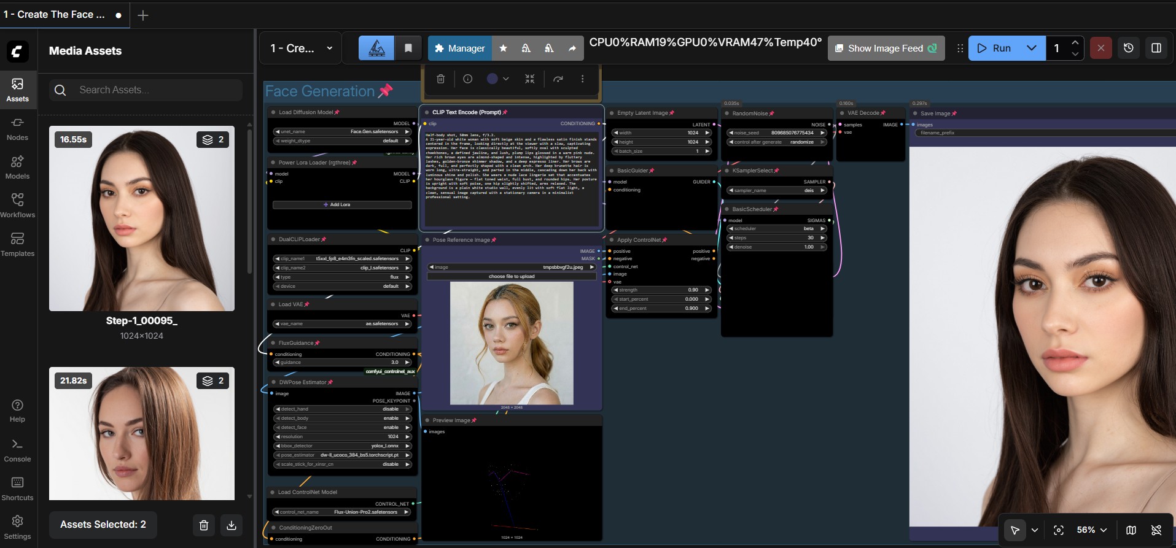Click Show Image Feed button
This screenshot has height=548, width=1176.
[886, 48]
